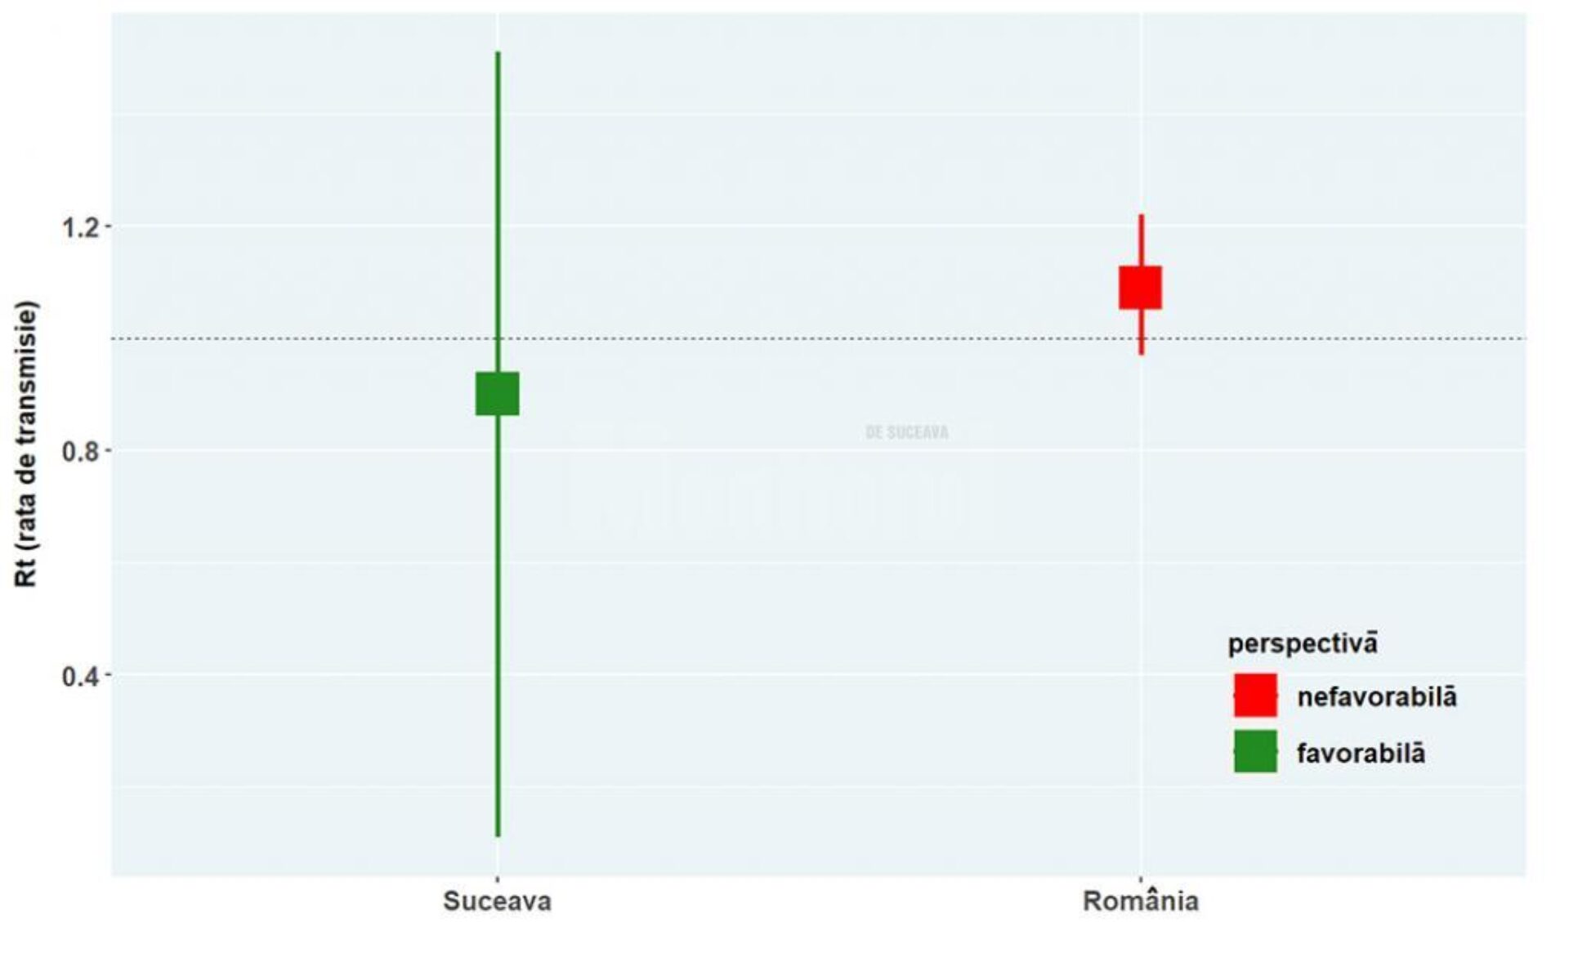This screenshot has width=1569, height=962.
Task: Click the 0.8 y-axis tick label
Action: (x=82, y=450)
